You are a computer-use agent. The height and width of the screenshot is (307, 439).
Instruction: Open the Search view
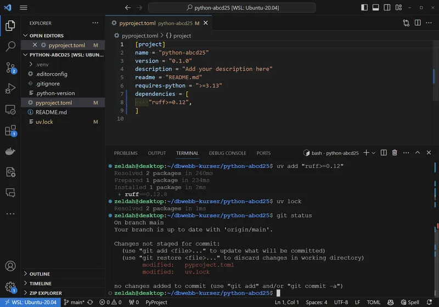[x=10, y=46]
